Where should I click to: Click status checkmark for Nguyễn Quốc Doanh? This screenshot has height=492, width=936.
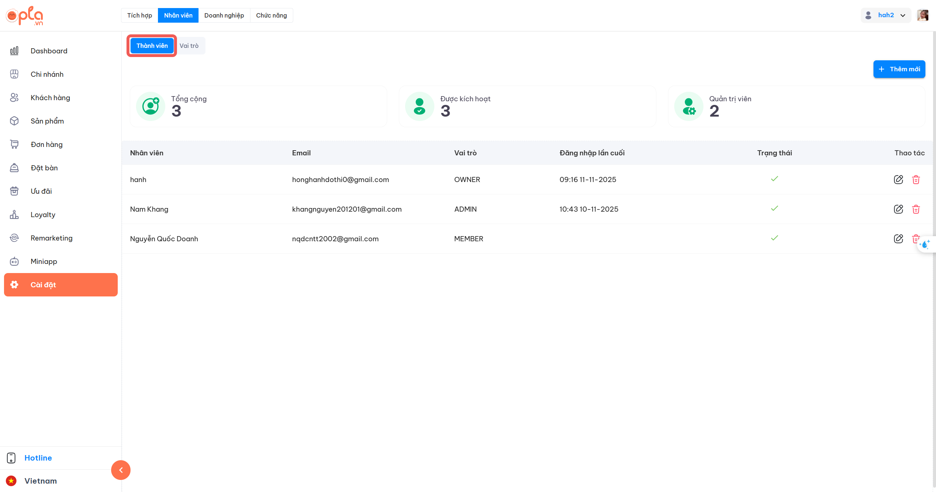(774, 238)
